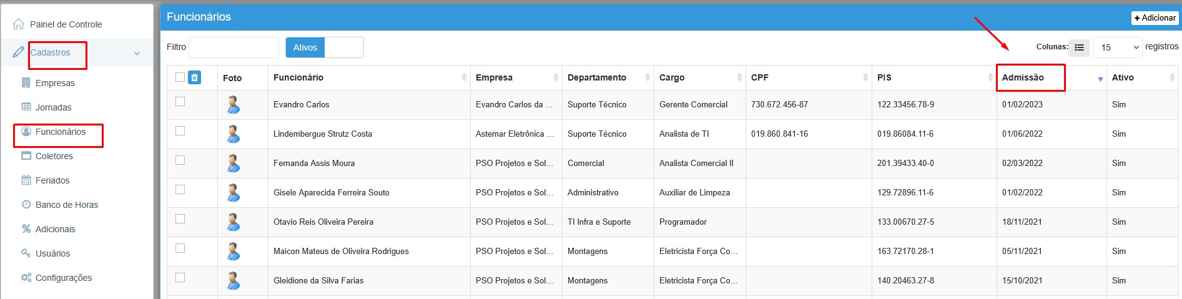Collapse the Cadastros menu chevron

[137, 54]
